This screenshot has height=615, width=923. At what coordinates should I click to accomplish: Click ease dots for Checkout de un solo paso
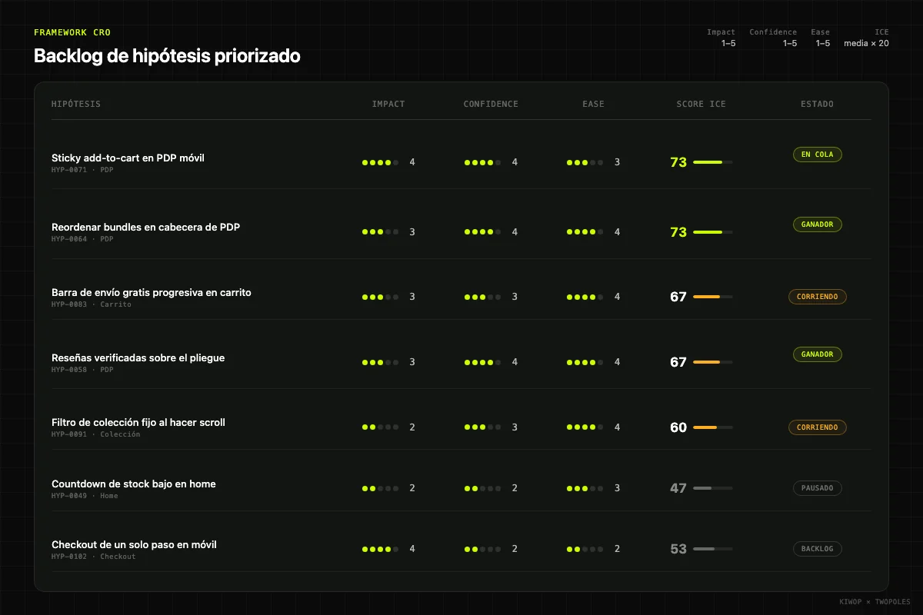pyautogui.click(x=585, y=549)
